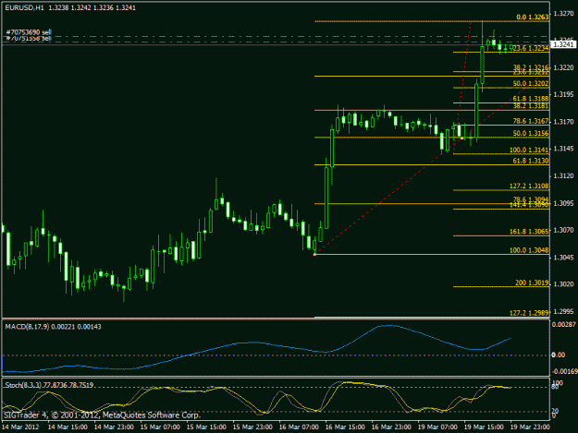Click the 1.3195 price axis value
578x433 pixels.
(x=563, y=95)
